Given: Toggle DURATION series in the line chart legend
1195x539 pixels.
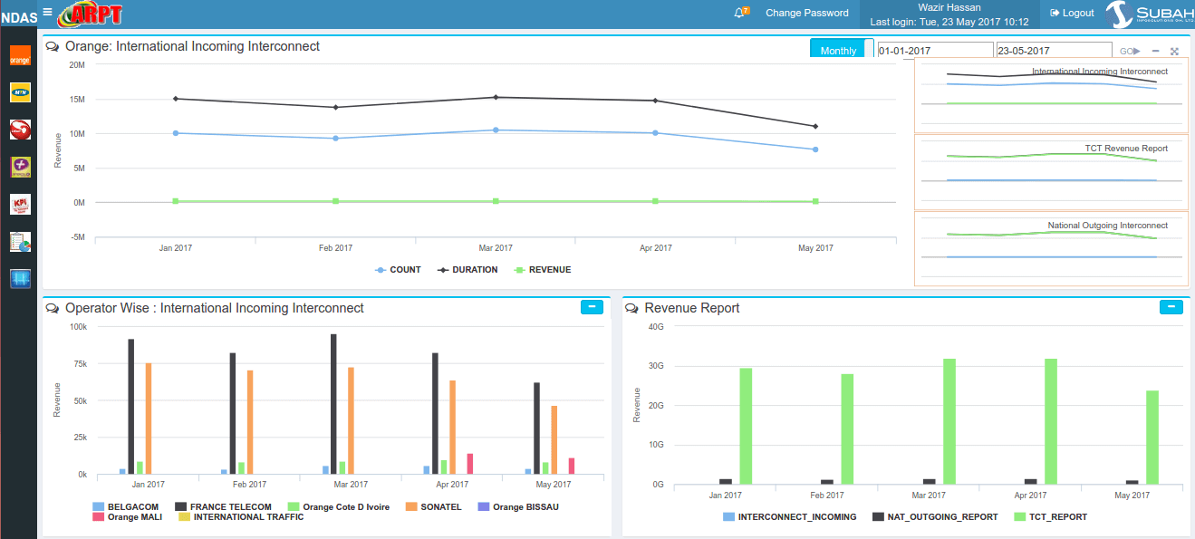Looking at the screenshot, I should pos(467,270).
